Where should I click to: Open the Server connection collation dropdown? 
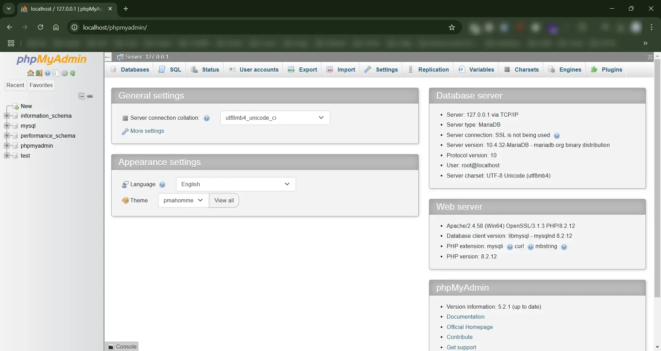click(x=275, y=118)
